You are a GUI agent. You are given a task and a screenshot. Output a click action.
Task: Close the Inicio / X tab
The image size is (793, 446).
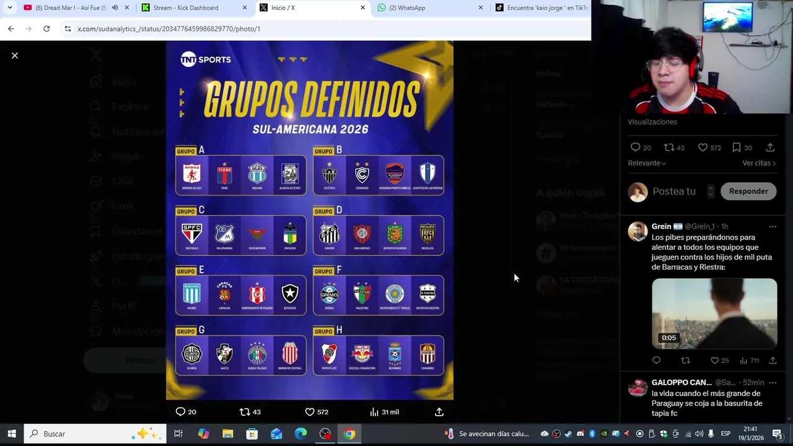coord(363,8)
